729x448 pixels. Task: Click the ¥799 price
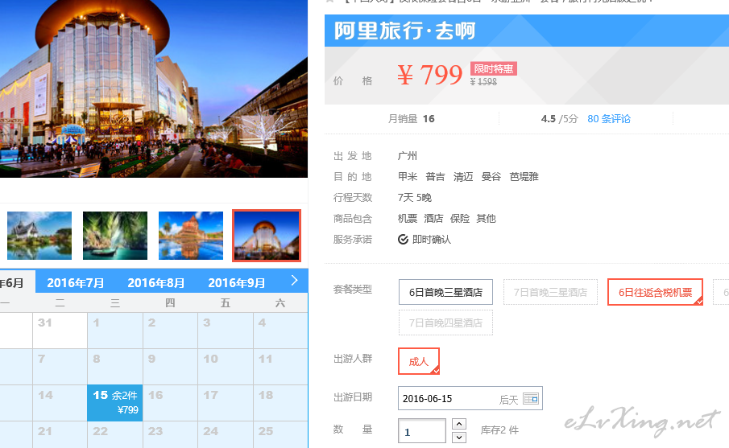click(x=430, y=74)
